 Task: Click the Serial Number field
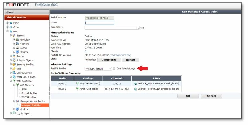tap(100, 18)
